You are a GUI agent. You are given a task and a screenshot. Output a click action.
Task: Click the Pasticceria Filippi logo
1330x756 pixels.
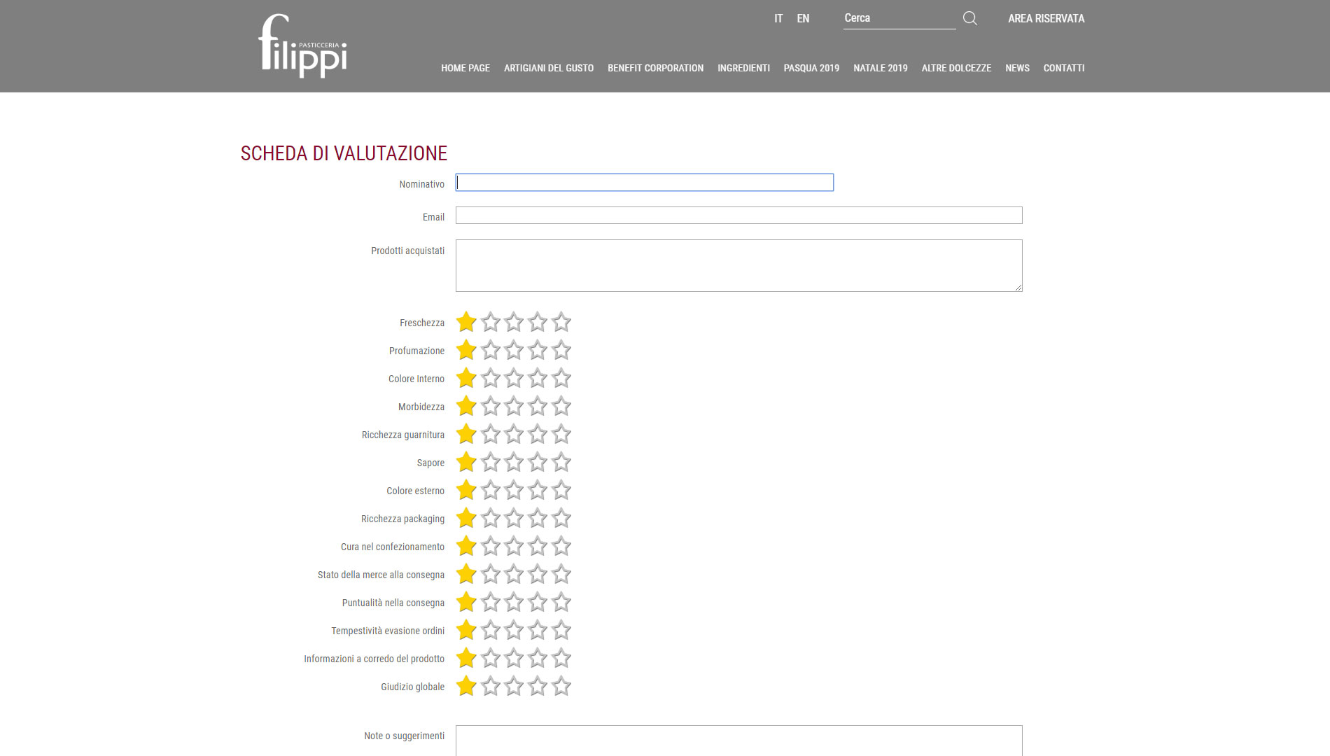(302, 46)
